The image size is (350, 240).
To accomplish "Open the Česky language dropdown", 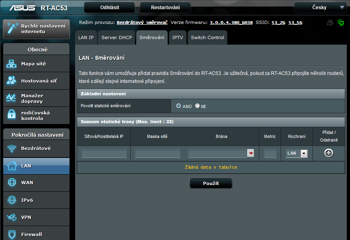I will coord(320,7).
